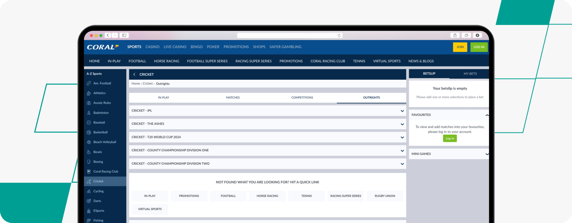Click the browser address bar
Image resolution: width=572 pixels, height=223 pixels.
(290, 36)
